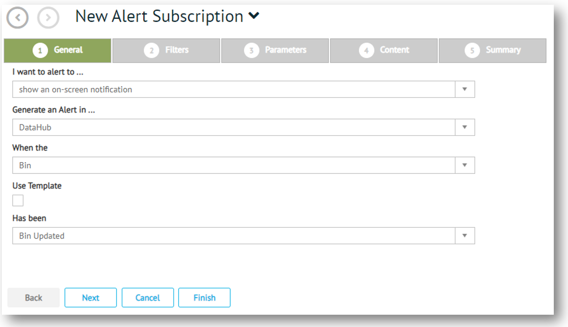Select the General step tab
This screenshot has width=568, height=327.
(58, 50)
